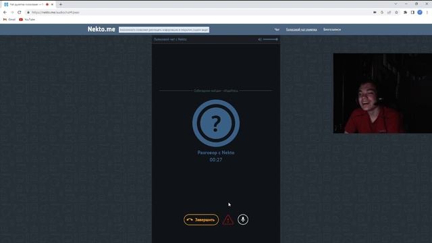Open a new browser tab

pos(61,5)
